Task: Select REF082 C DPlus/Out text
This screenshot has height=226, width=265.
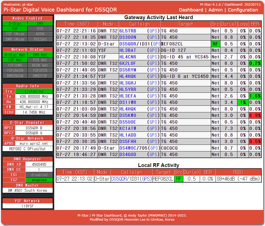Action: (28, 149)
